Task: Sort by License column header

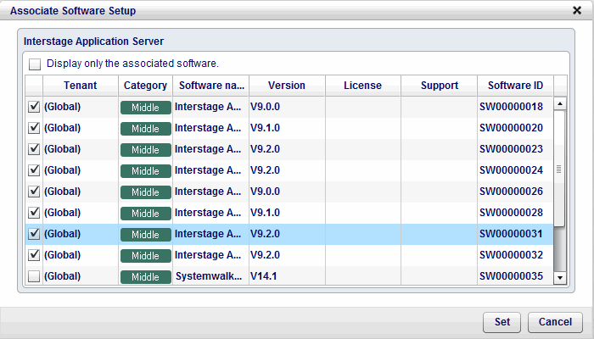Action: point(362,86)
